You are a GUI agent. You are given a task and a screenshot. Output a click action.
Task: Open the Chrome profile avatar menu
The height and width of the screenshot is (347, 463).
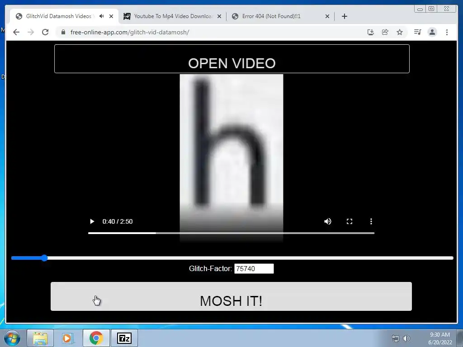[432, 32]
